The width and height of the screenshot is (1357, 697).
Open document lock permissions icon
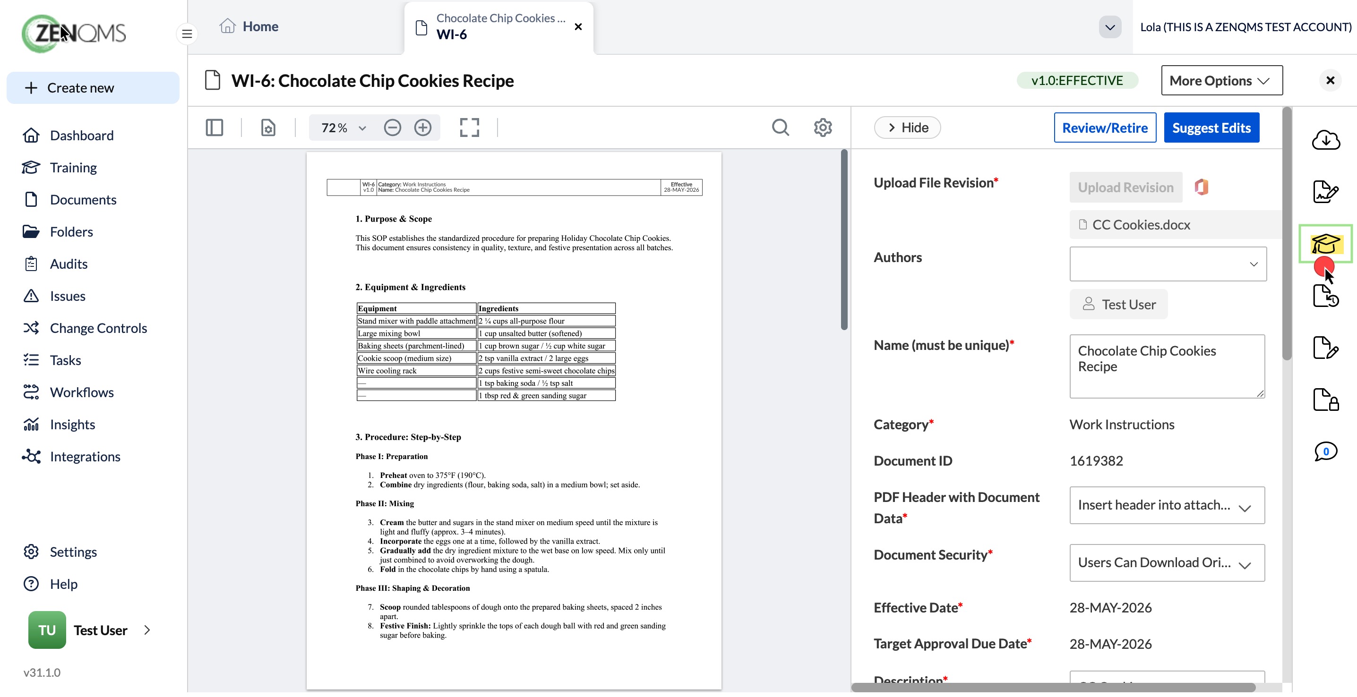[x=1325, y=399]
